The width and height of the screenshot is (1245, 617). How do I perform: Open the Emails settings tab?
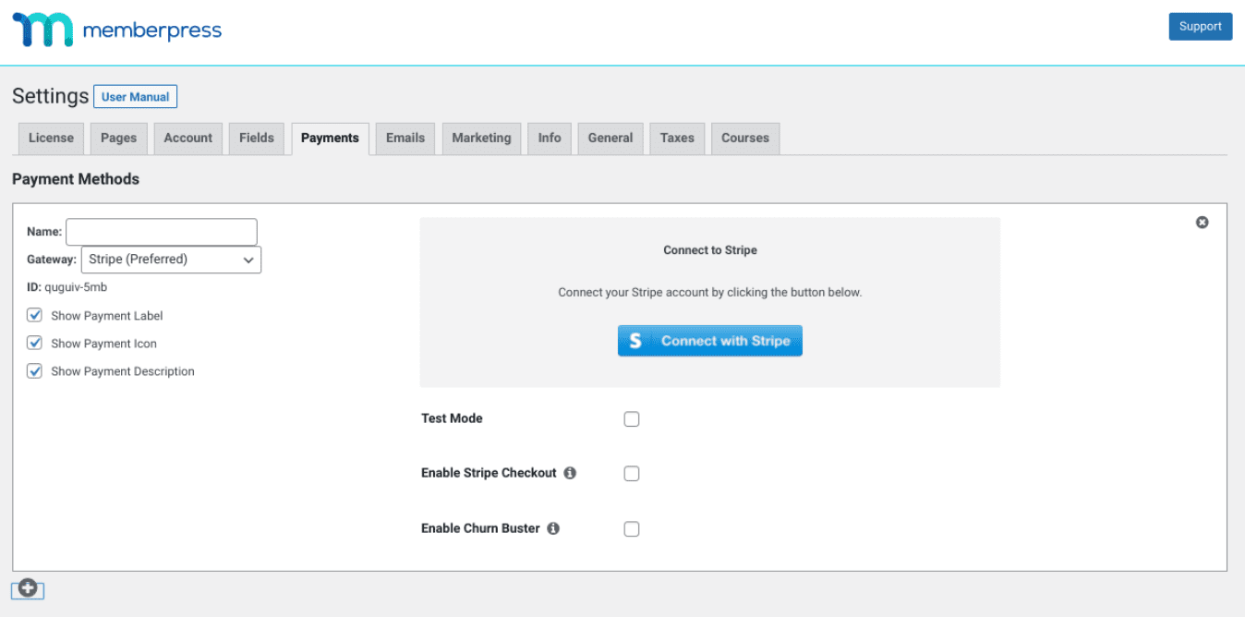[405, 138]
